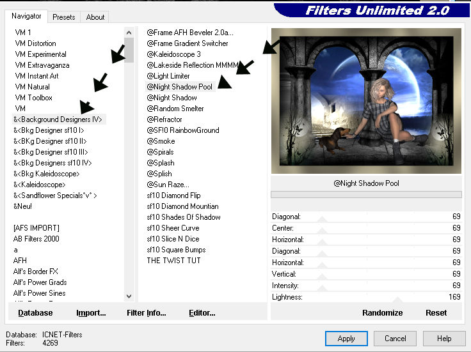Image resolution: width=471 pixels, height=352 pixels.
Task: Choose the @Sun Raze... filter
Action: point(168,185)
